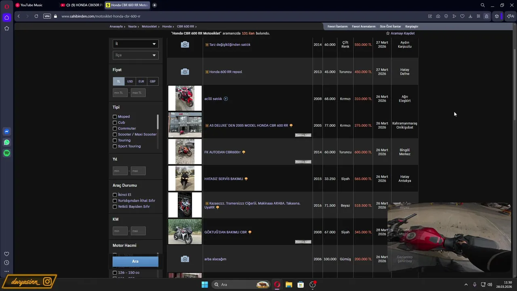Image resolution: width=517 pixels, height=291 pixels.
Task: Click Aramayı Kaydet save search link
Action: click(400, 33)
